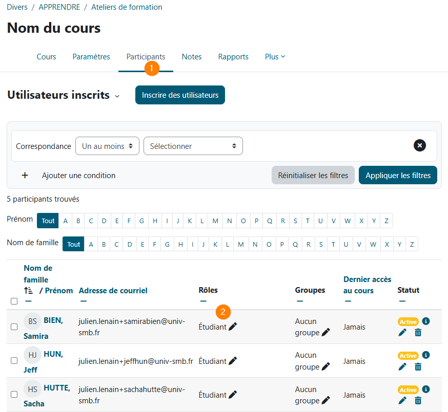448x412 pixels.
Task: Select checkbox for BIEN Samira
Action: 14,327
